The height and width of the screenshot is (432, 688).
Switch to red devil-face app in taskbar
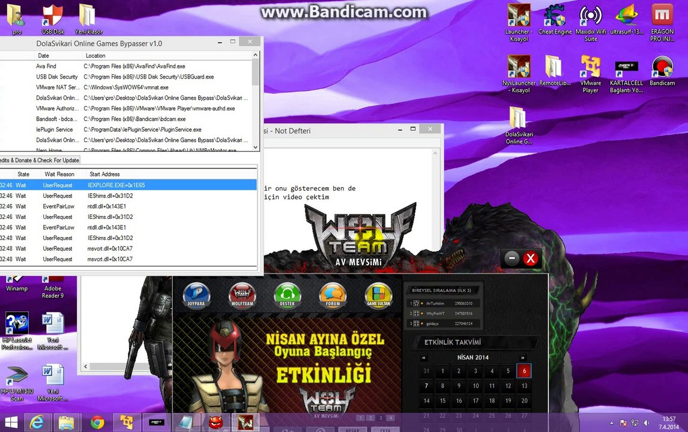tap(216, 422)
